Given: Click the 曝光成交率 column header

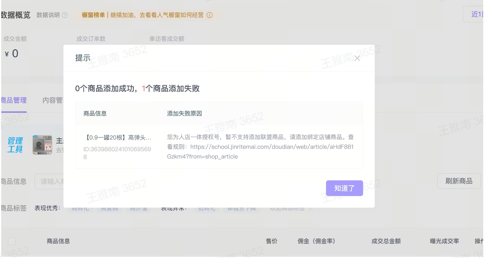Looking at the screenshot, I should [444, 241].
